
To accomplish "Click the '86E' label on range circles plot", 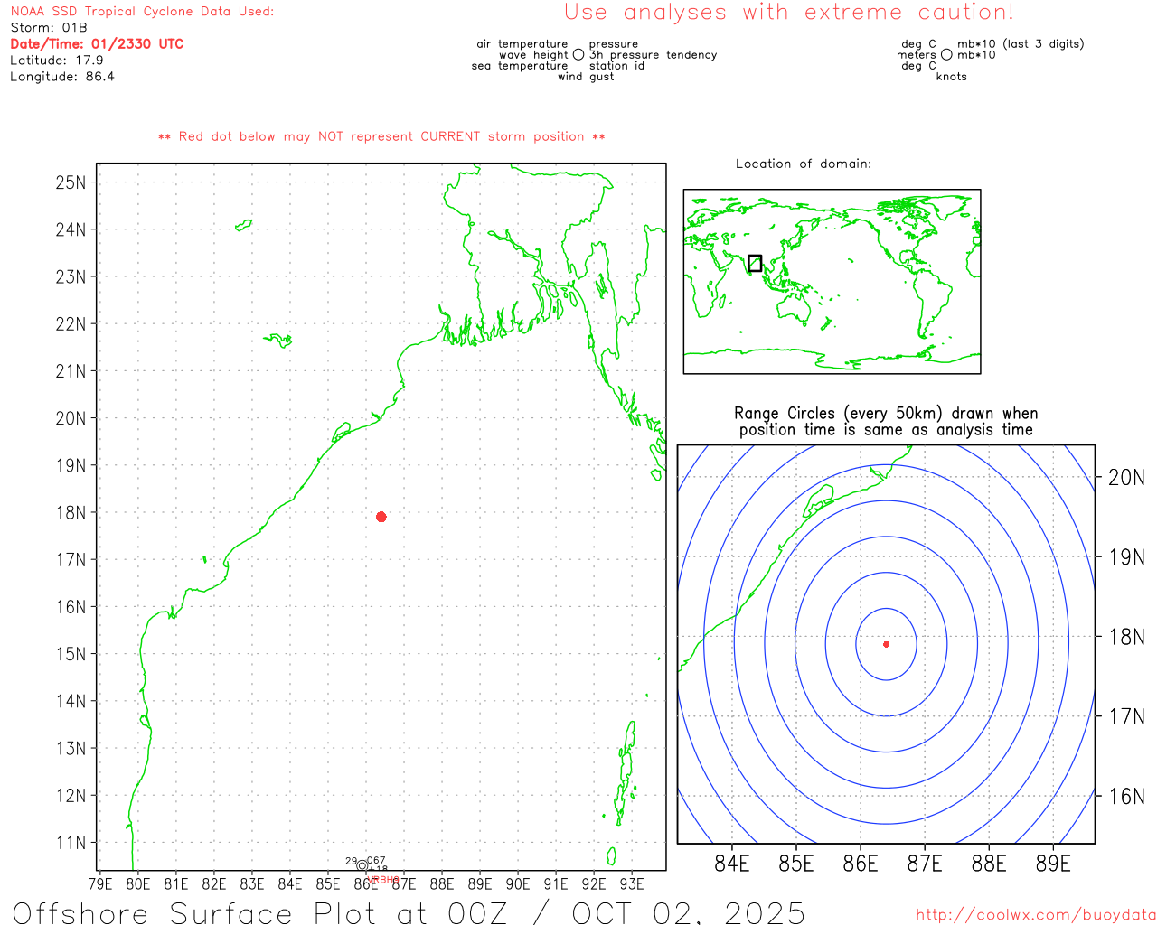I will pos(861,864).
